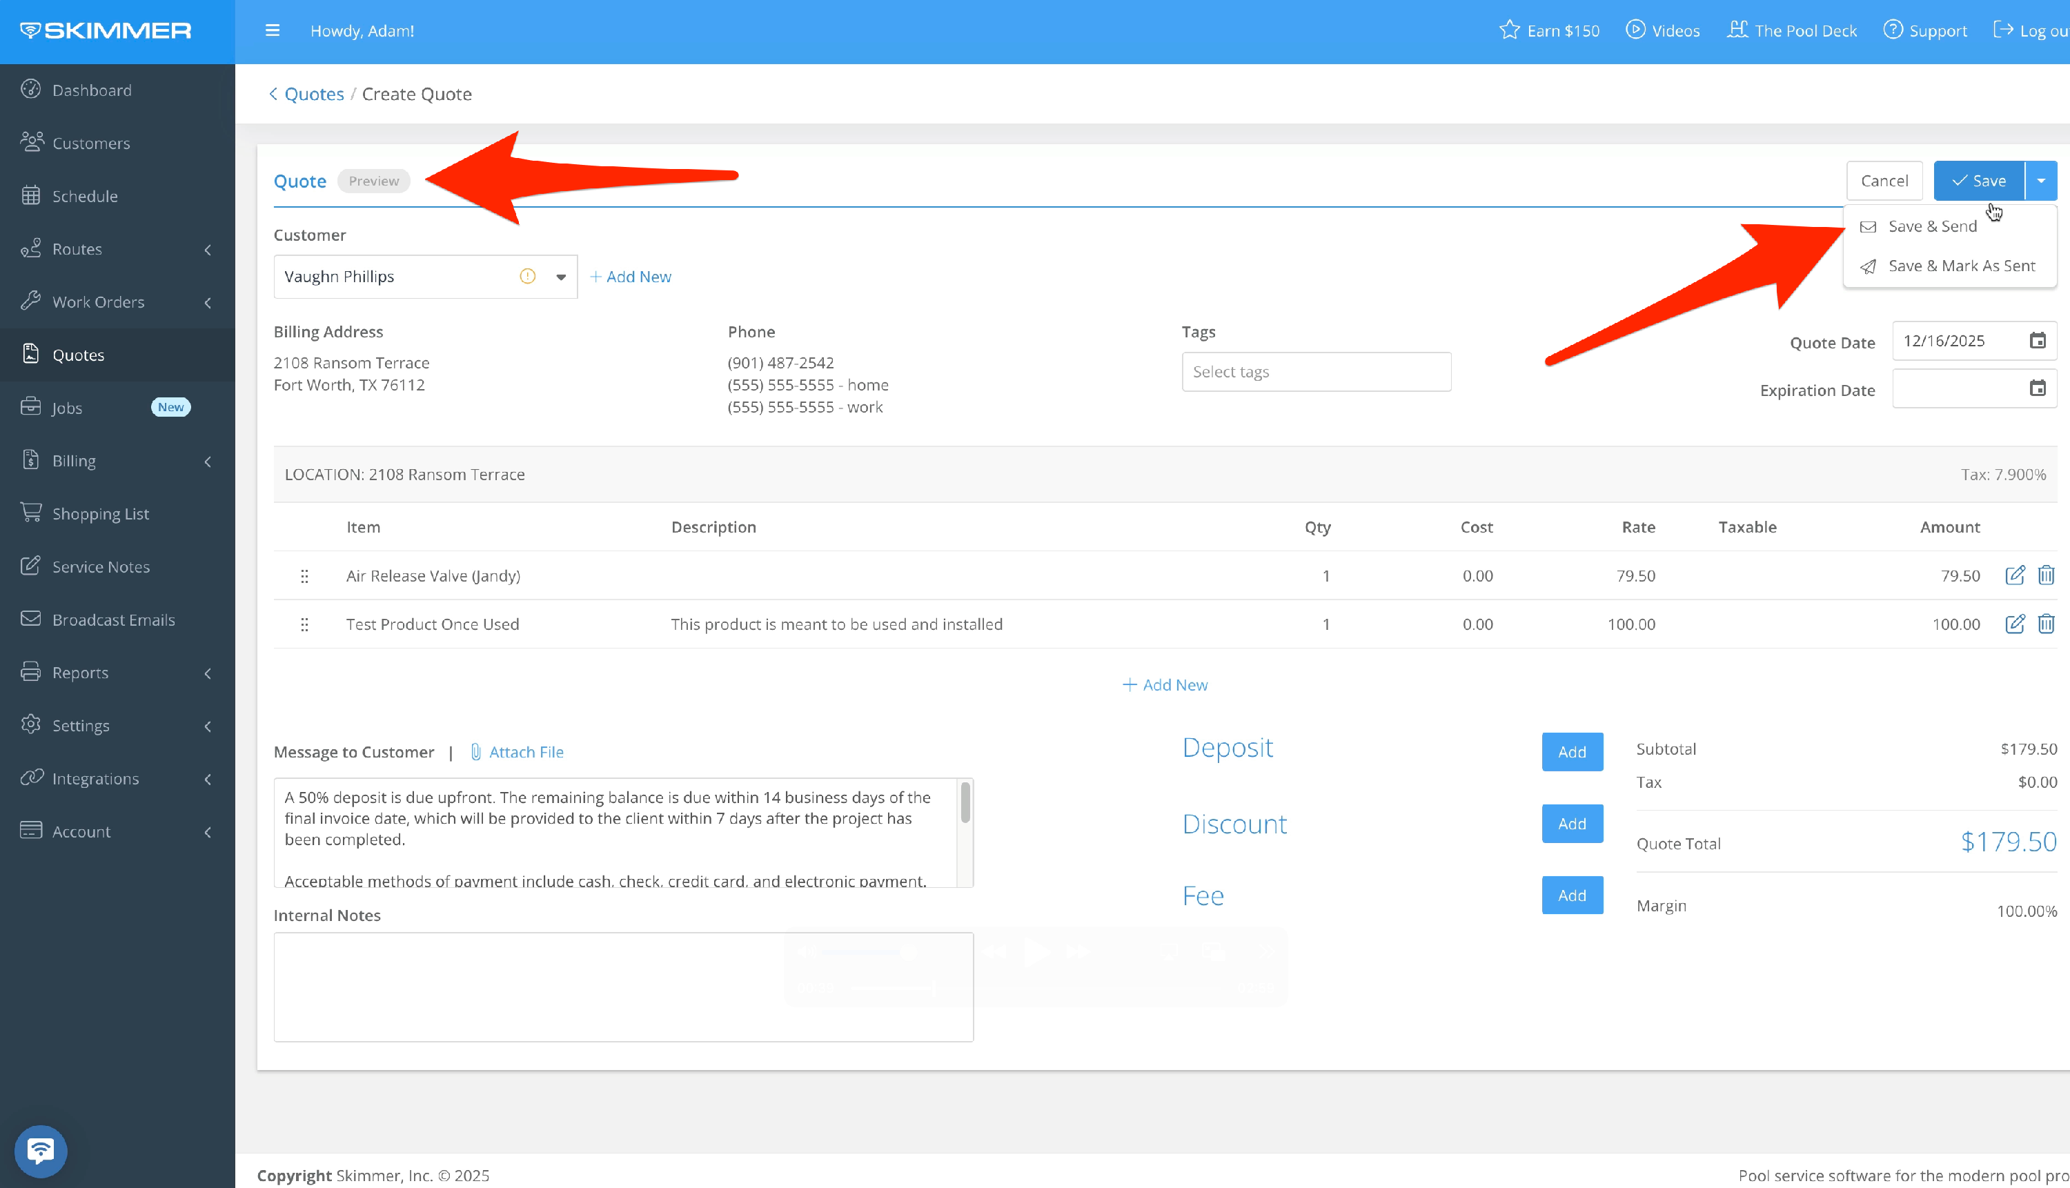This screenshot has width=2070, height=1188.
Task: Choose Save & Send from the menu
Action: tap(1931, 226)
